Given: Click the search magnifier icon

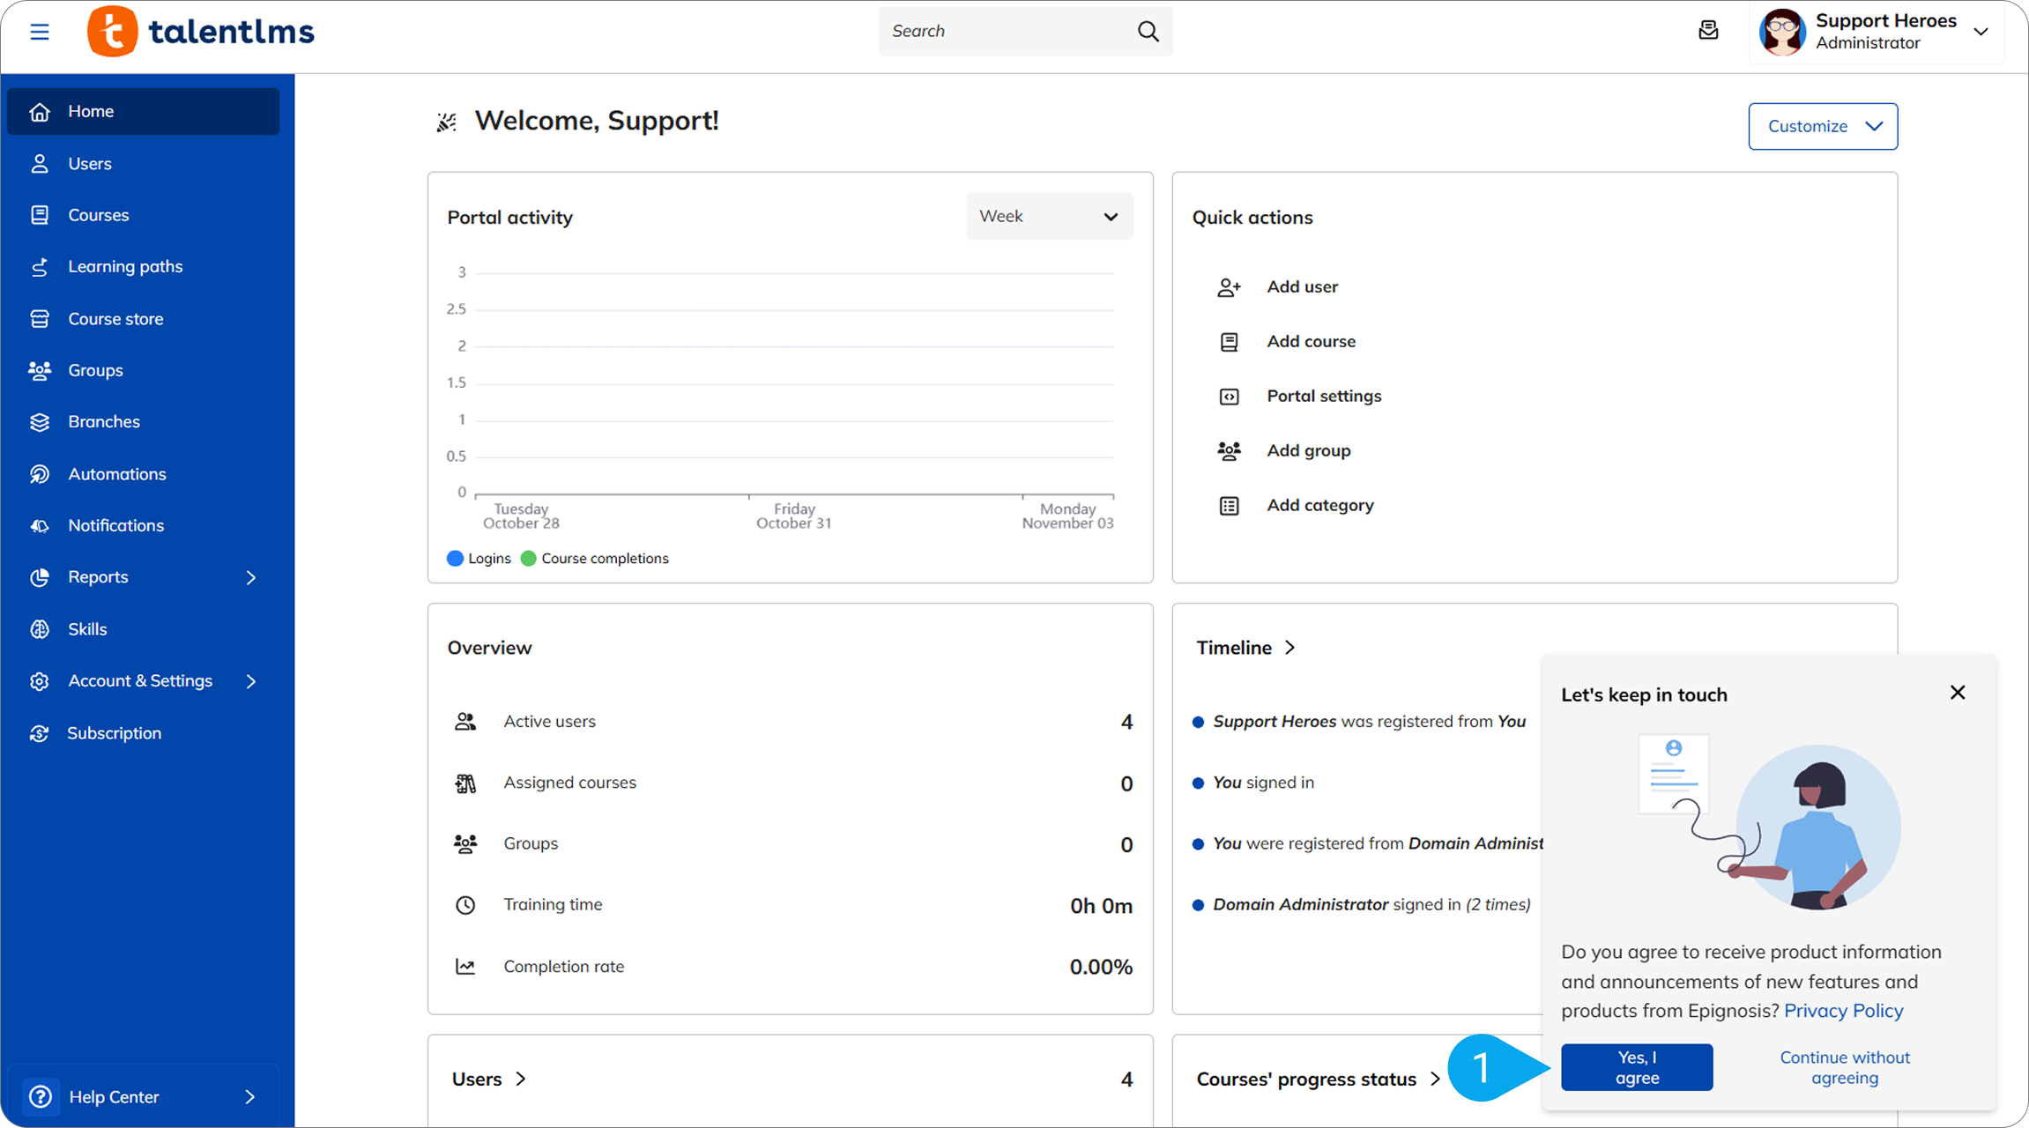Looking at the screenshot, I should tap(1148, 32).
